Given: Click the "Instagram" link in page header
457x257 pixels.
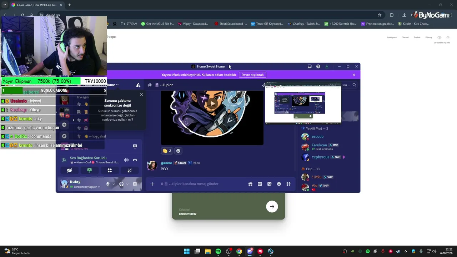Looking at the screenshot, I should tap(392, 37).
